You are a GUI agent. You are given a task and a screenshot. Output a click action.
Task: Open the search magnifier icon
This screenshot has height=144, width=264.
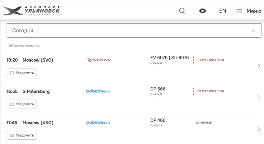click(182, 11)
